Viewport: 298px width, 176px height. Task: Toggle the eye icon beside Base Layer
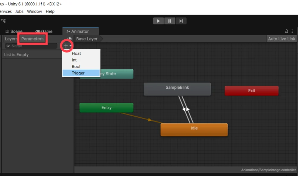point(70,39)
